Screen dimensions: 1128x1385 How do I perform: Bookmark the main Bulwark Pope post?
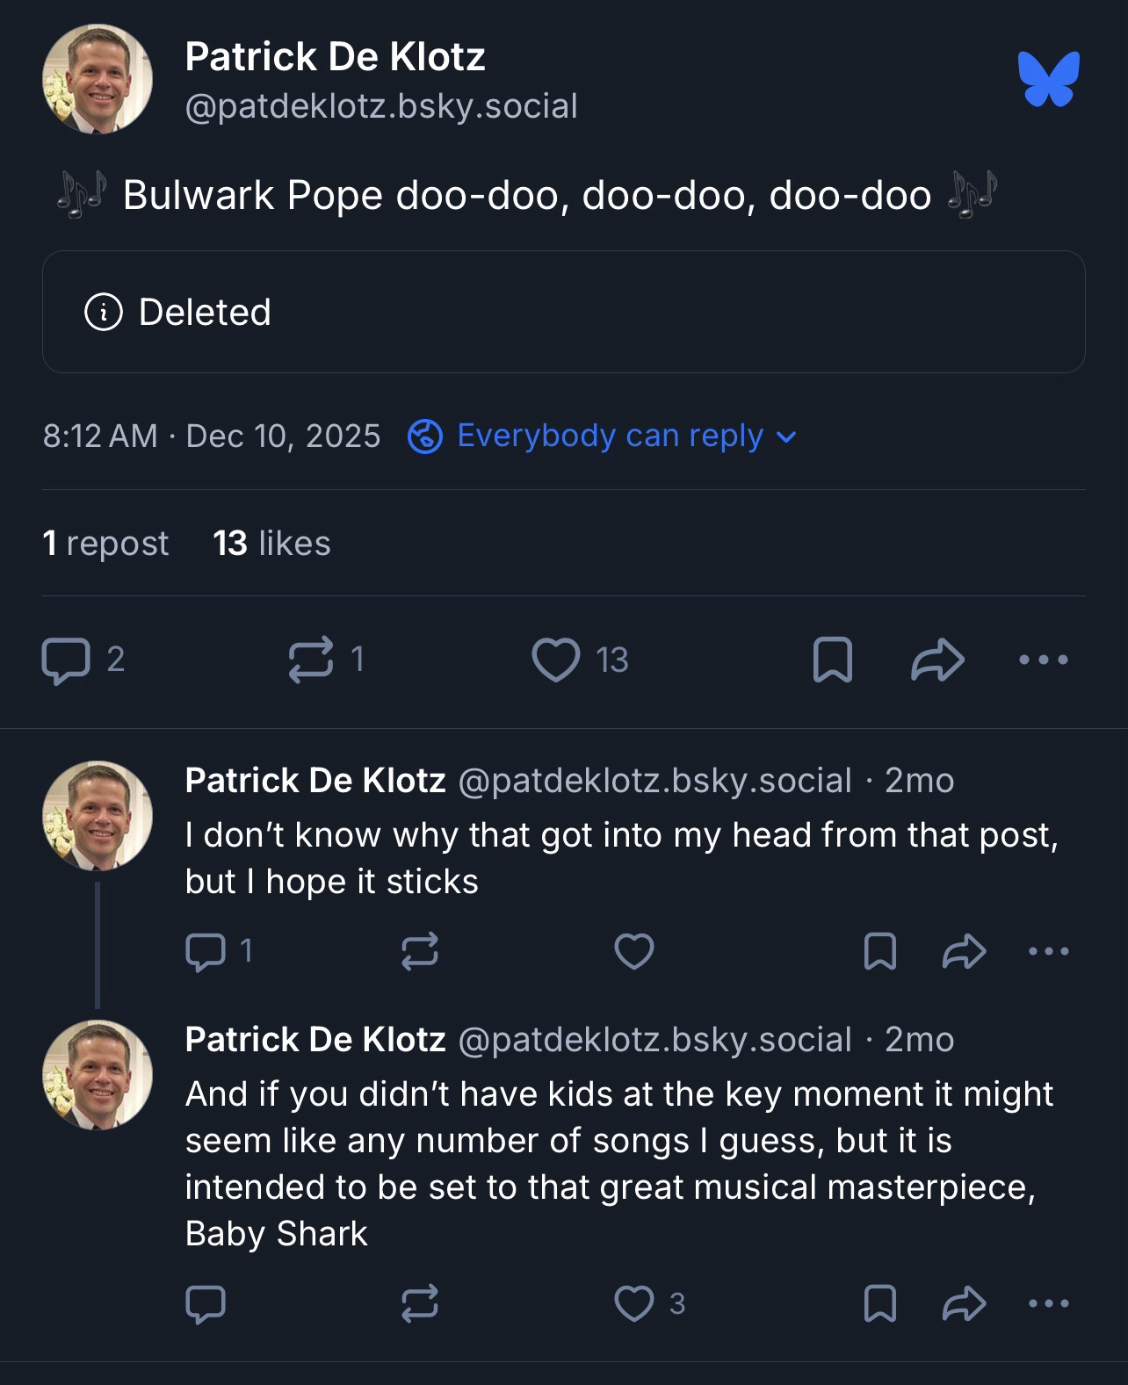[x=832, y=660]
